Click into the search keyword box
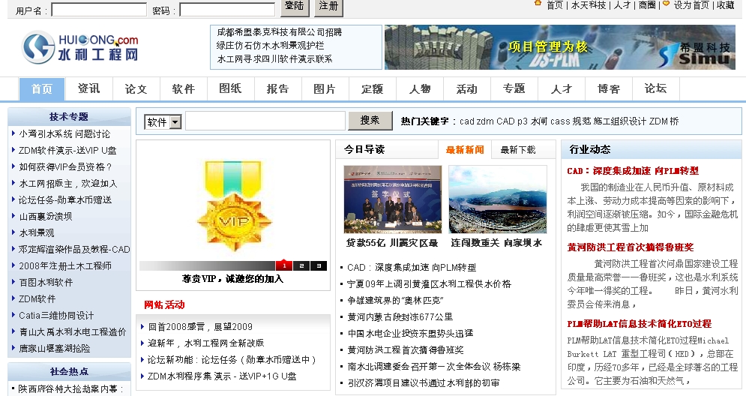746x396 pixels. coord(265,121)
